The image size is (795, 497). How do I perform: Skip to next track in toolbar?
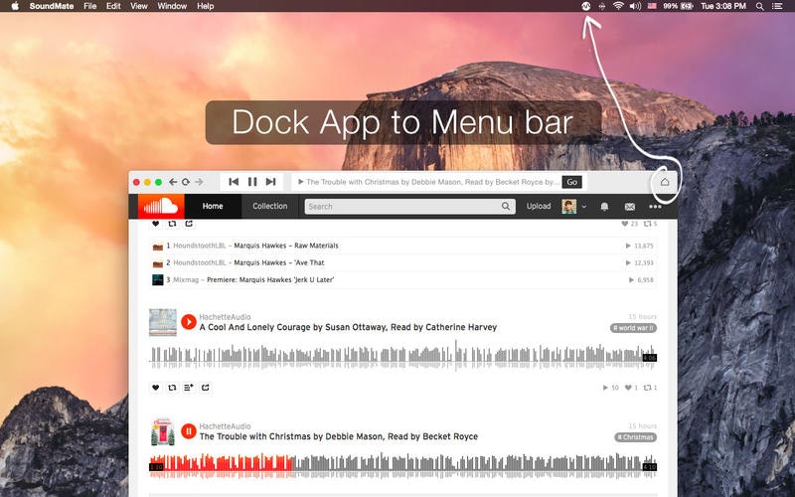coord(270,182)
